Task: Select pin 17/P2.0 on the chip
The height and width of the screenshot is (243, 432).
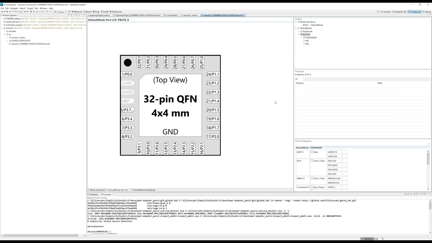Action: 213,137
